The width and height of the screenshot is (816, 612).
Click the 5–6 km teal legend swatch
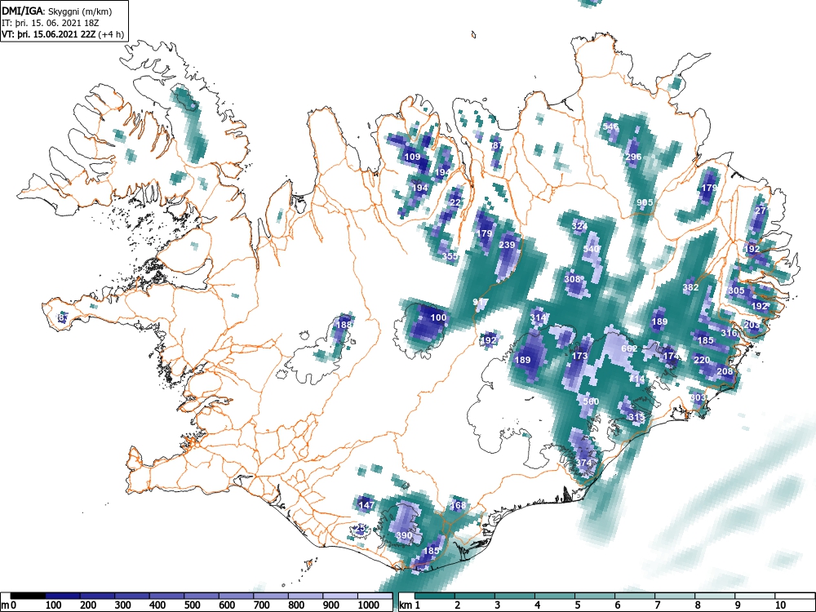coord(595,596)
